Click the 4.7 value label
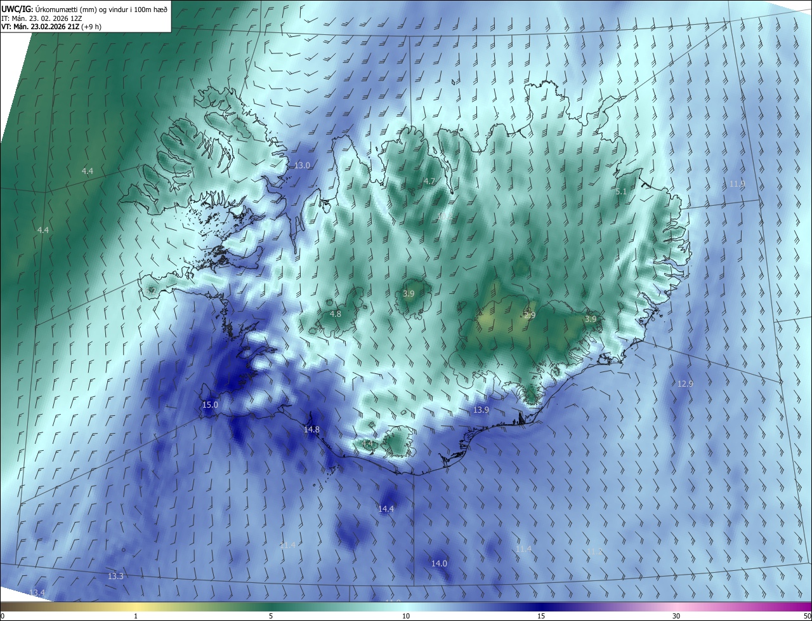The image size is (812, 621). [429, 182]
